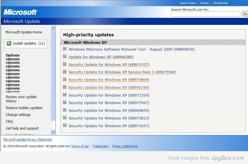Expand the Service Pack 3 KB973540 entry

tap(64, 72)
